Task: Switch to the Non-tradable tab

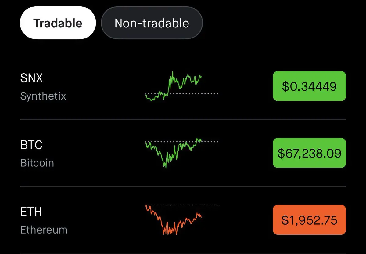Action: click(152, 23)
